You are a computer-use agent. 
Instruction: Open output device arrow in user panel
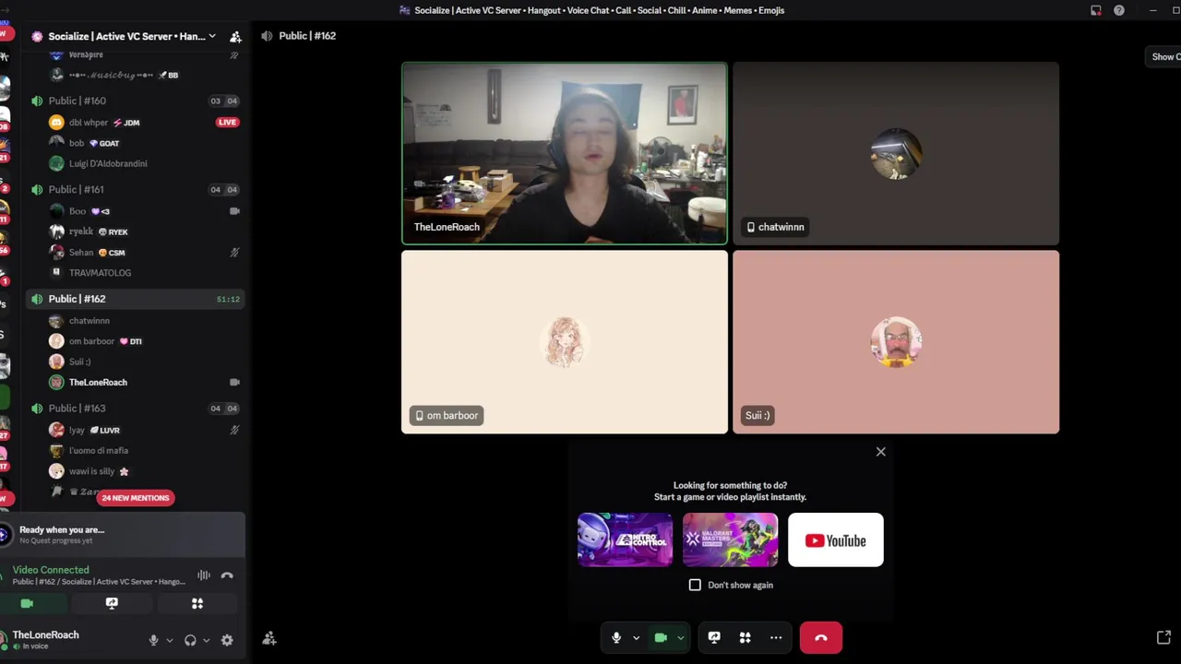point(206,640)
